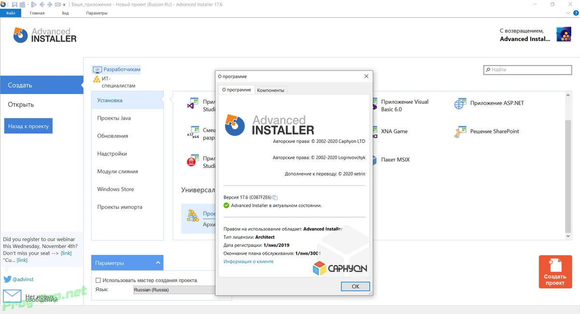This screenshot has width=580, height=314.
Task: Open the first webinar [link]
Action: pos(66,253)
